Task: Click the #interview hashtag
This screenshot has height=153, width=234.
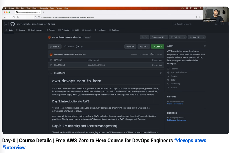Action: 14,147
